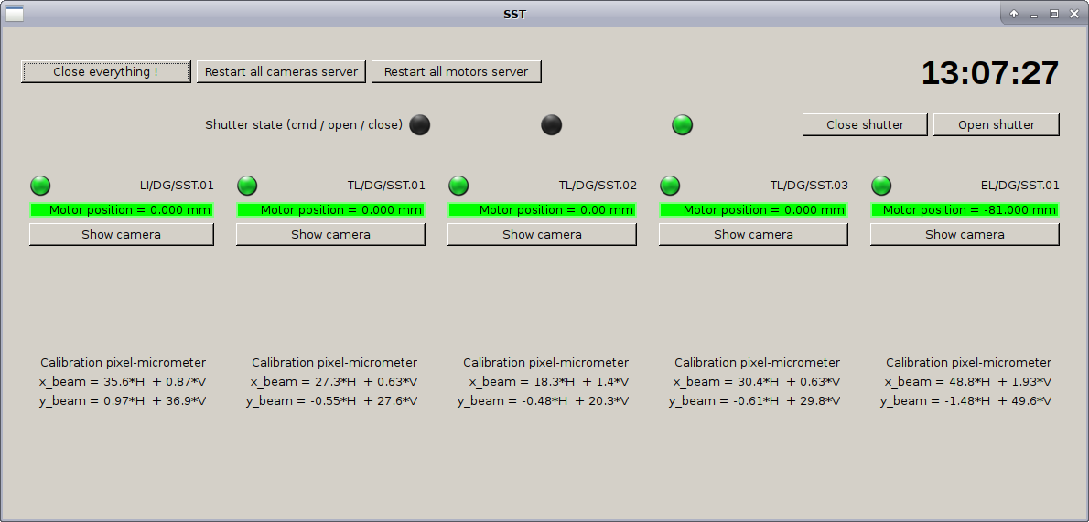The height and width of the screenshot is (522, 1089).
Task: Select the EL/DG/SST.01 motor position field
Action: (965, 210)
